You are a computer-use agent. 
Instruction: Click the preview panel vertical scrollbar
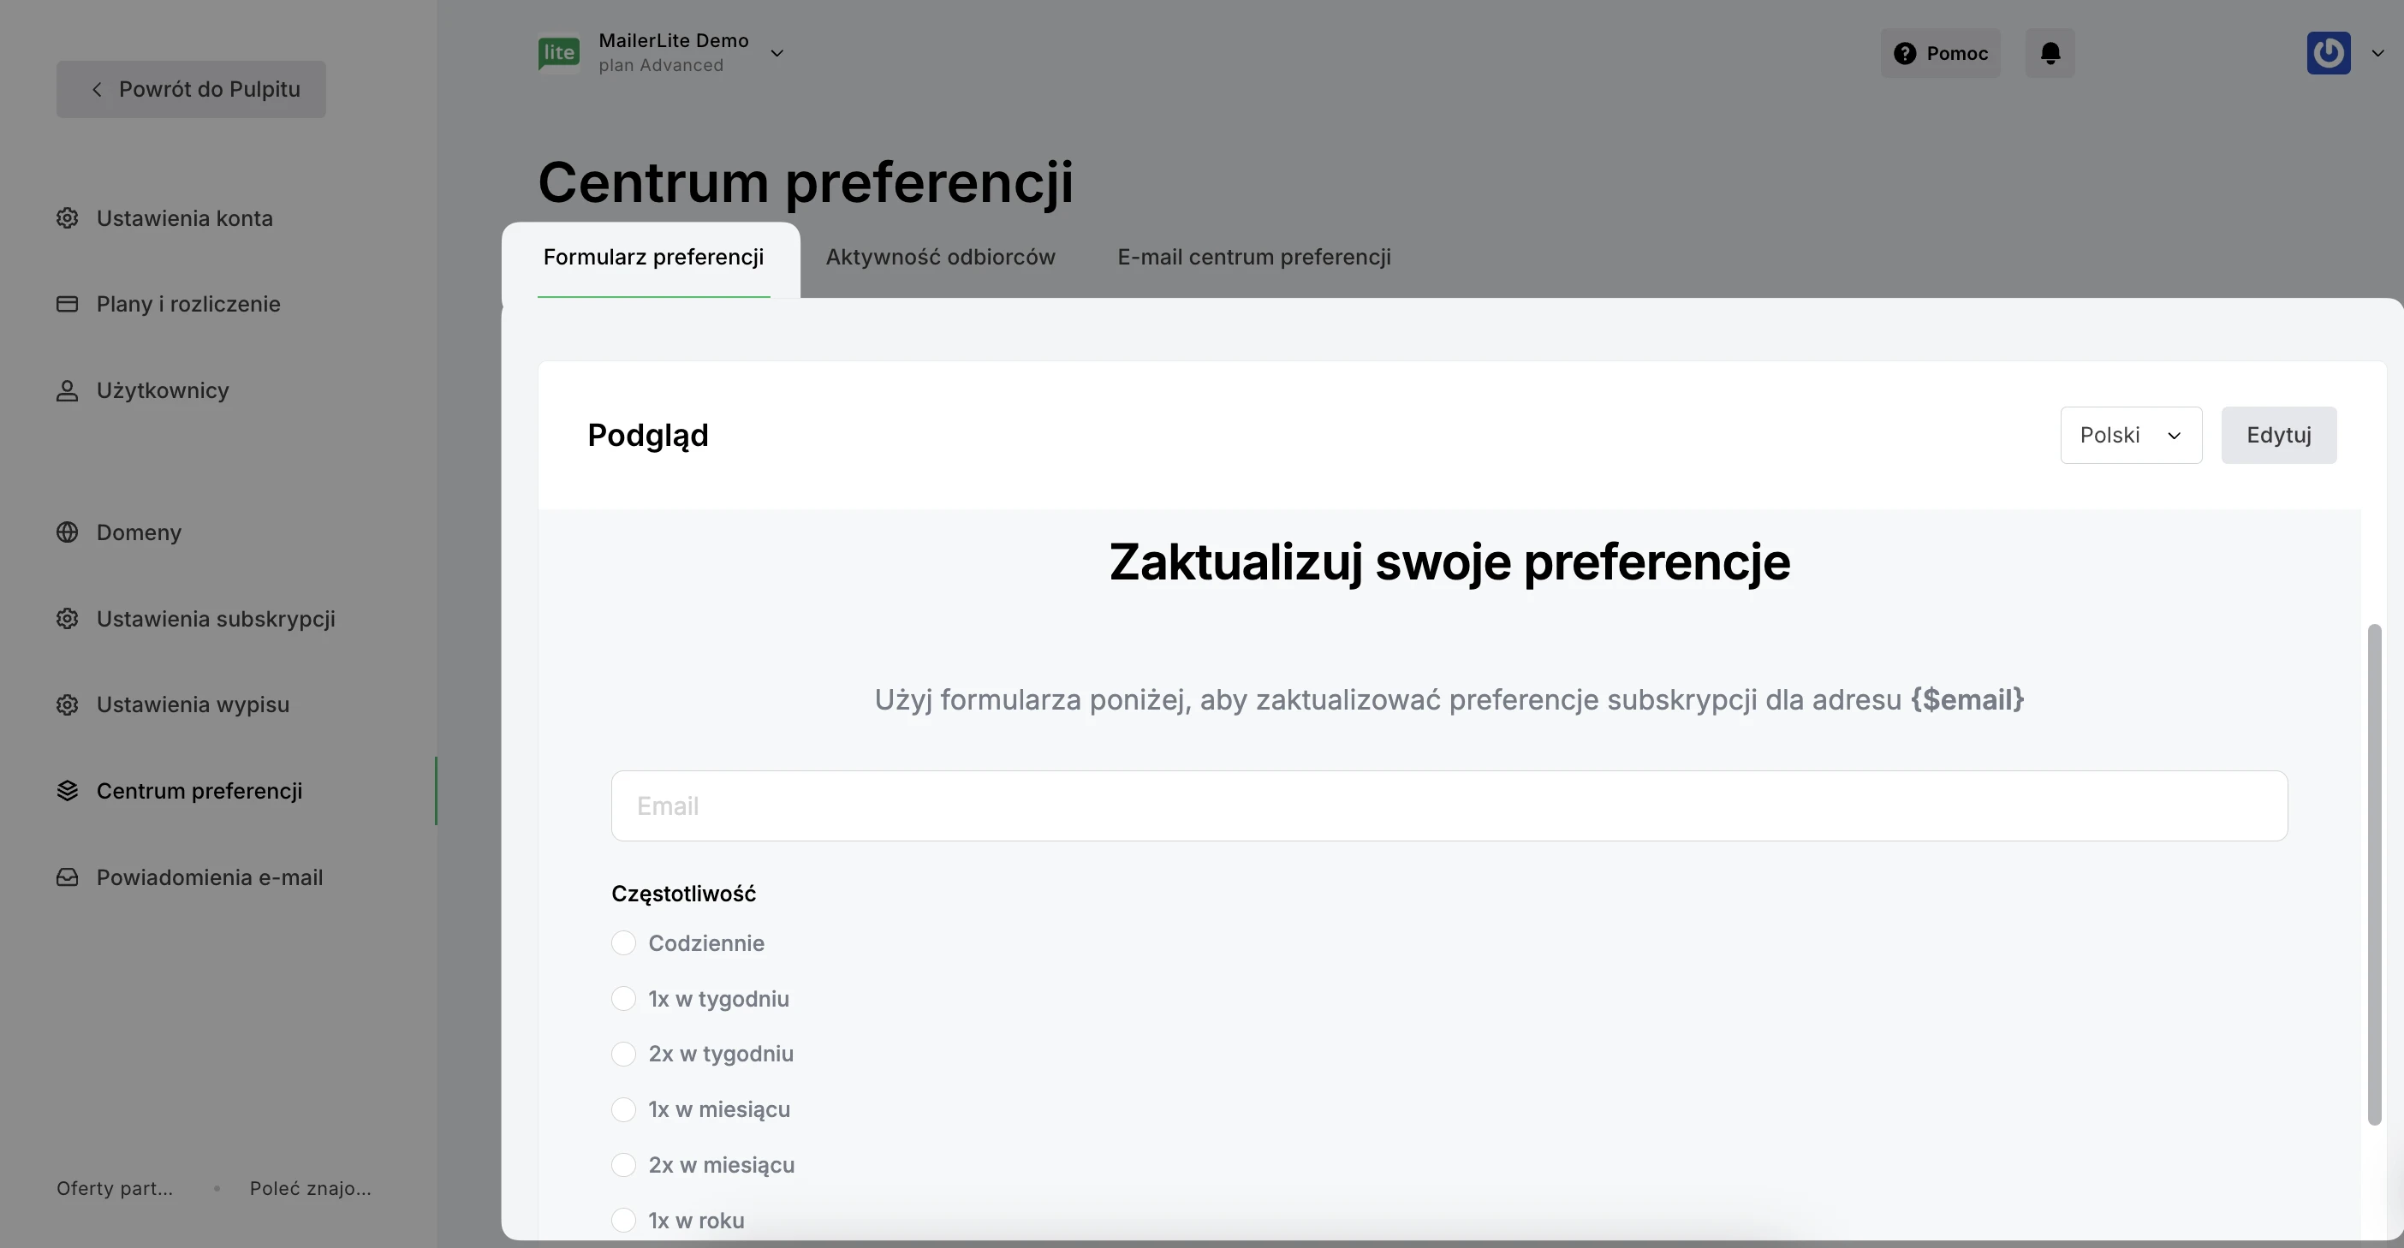point(2374,874)
